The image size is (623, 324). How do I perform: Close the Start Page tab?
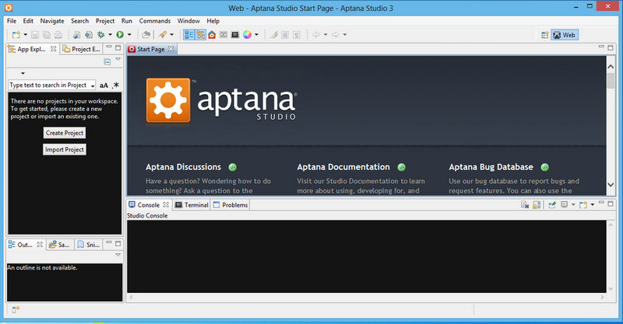171,49
